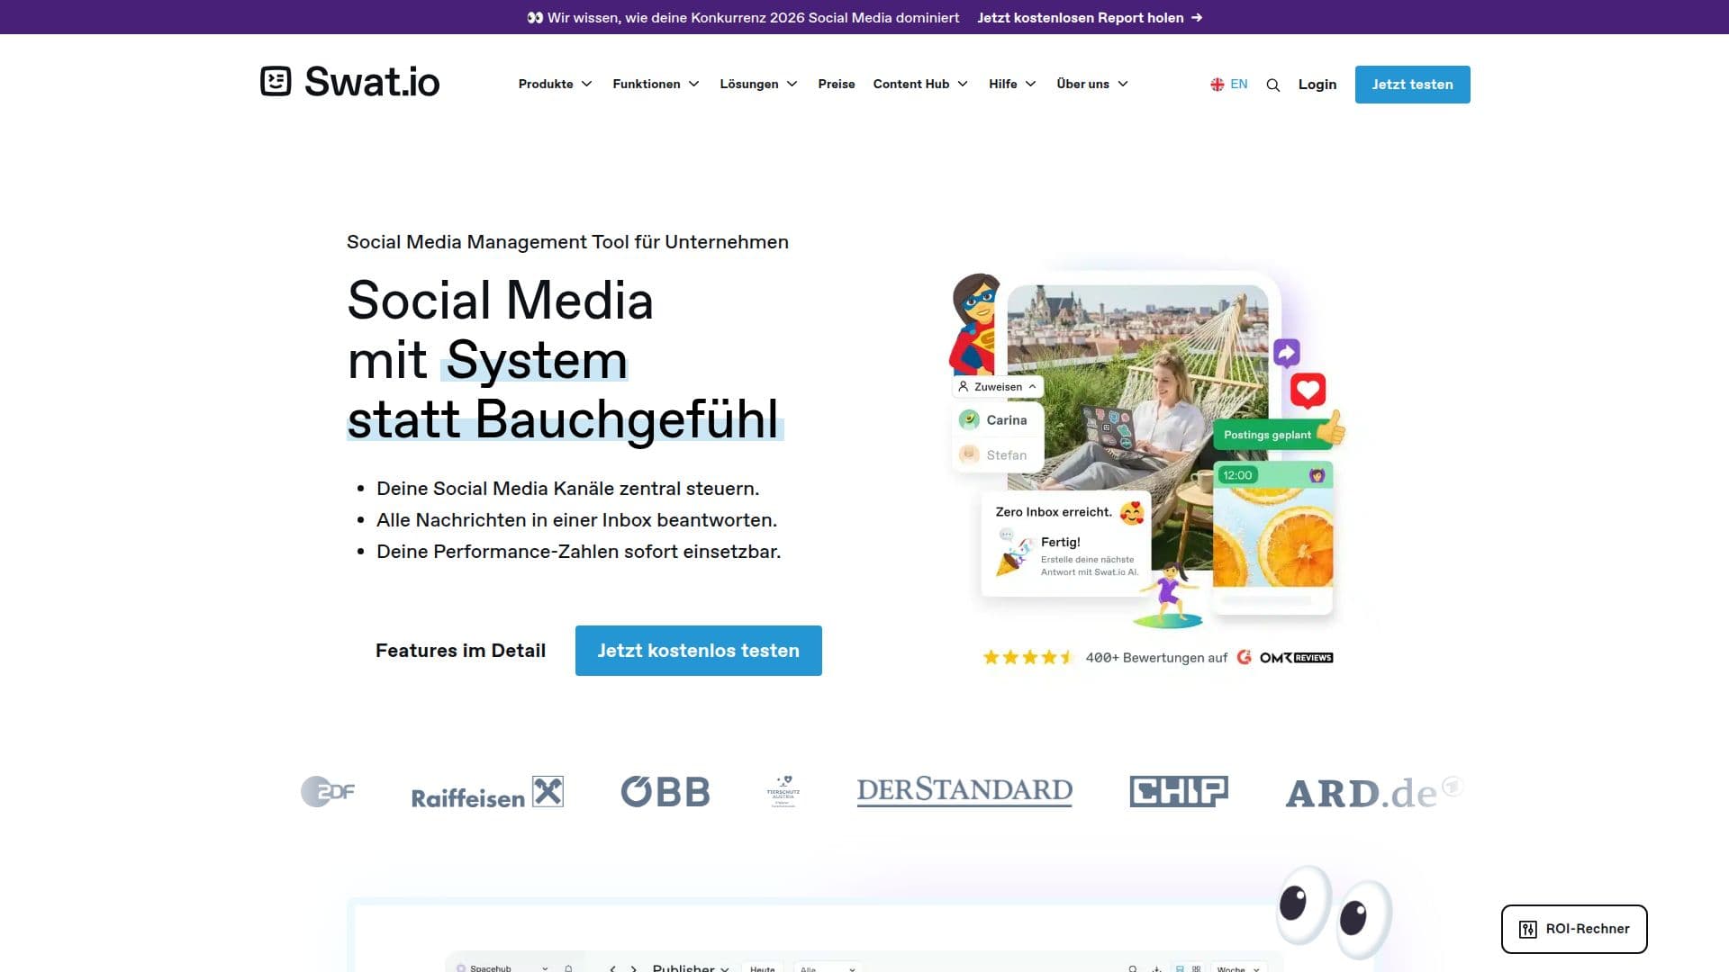1729x972 pixels.
Task: Click the Raiffeisen logo
Action: pos(487,792)
